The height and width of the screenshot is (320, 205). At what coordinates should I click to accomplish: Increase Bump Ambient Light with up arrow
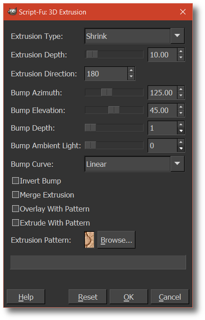181,142
